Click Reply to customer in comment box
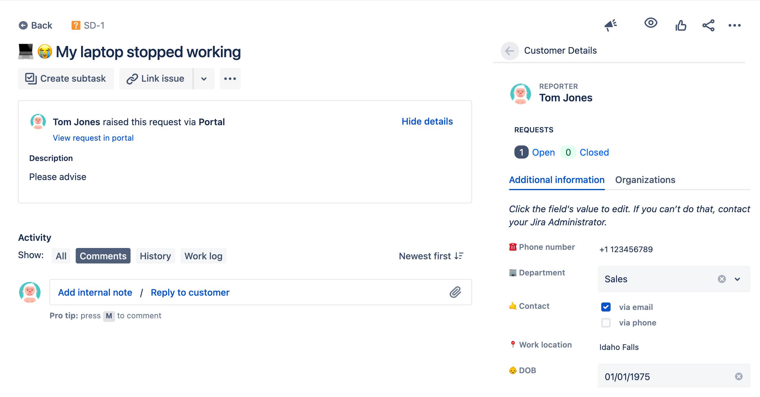Screen dimensions: 760x397 pos(190,292)
